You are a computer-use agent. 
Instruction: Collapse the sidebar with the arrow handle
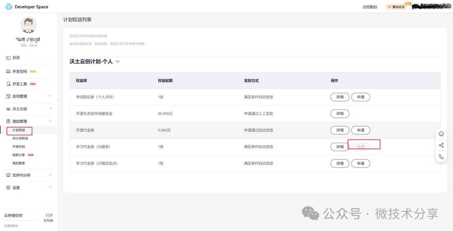pos(58,101)
